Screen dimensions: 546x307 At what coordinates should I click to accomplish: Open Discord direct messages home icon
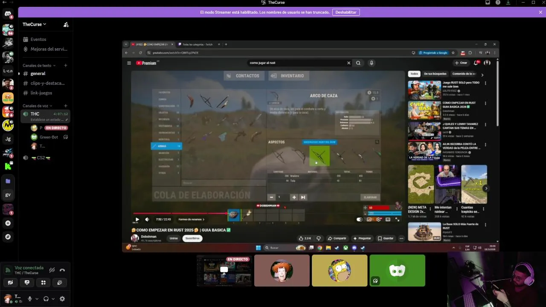point(8,14)
